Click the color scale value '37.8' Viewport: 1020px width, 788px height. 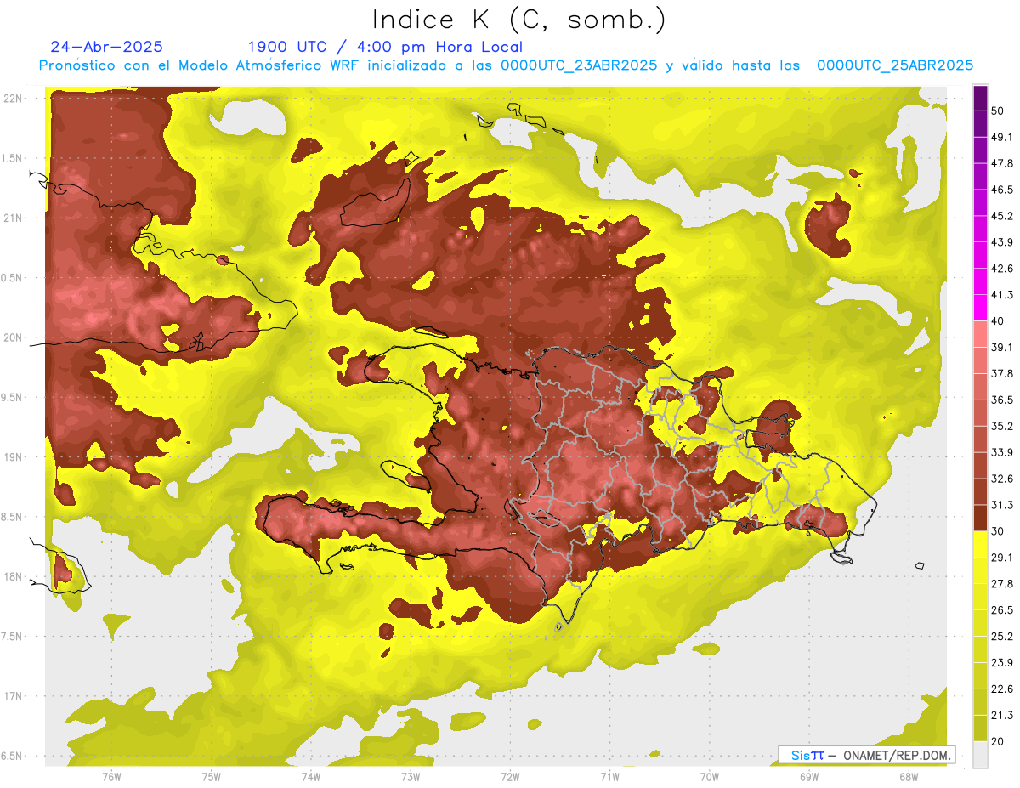point(1002,373)
